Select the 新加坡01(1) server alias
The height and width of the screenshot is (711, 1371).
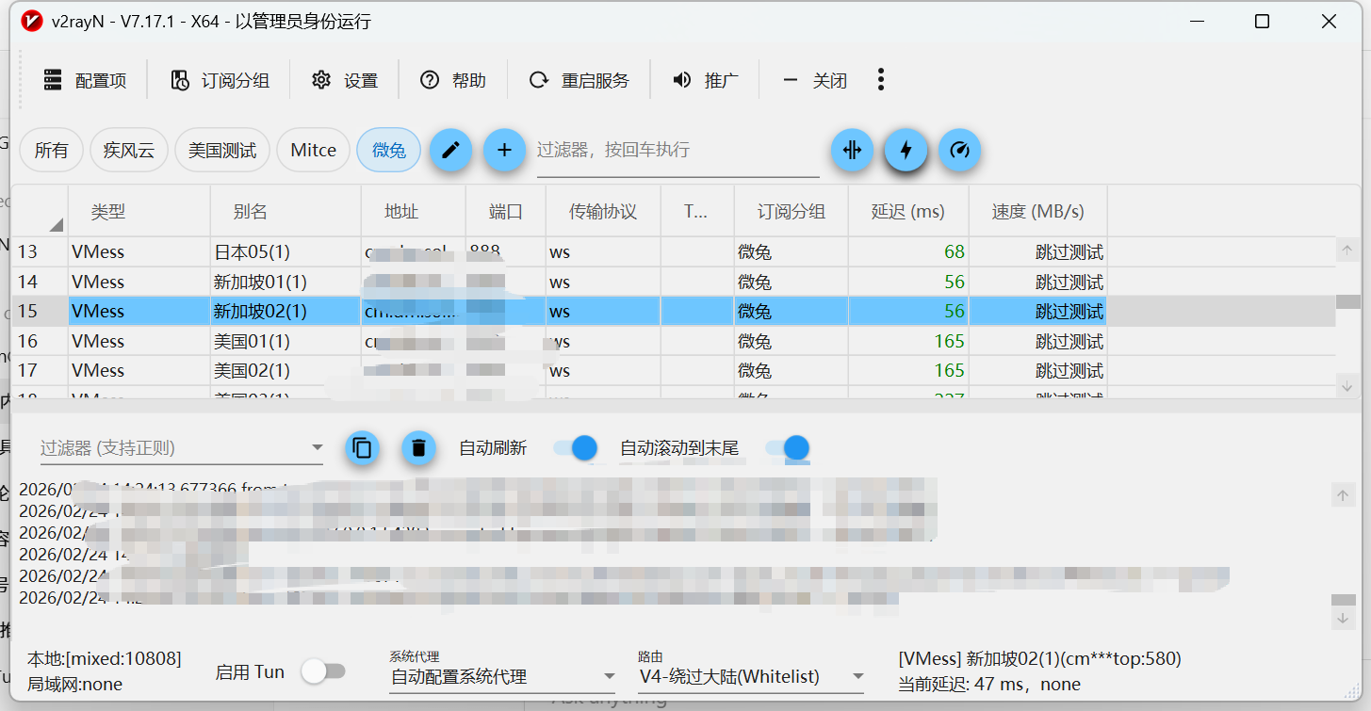(260, 282)
